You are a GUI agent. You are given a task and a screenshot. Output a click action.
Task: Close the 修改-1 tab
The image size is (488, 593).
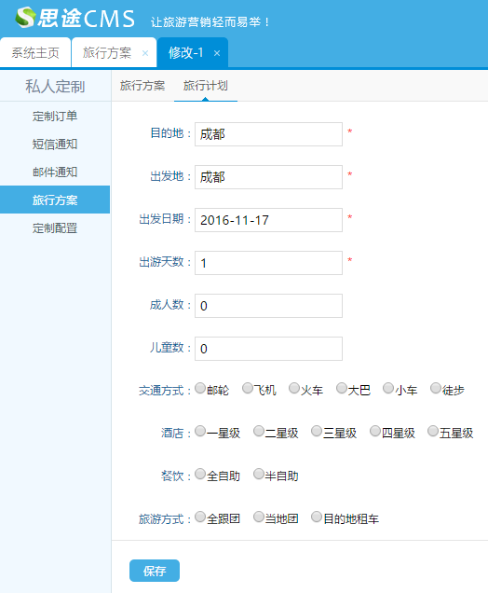[217, 53]
